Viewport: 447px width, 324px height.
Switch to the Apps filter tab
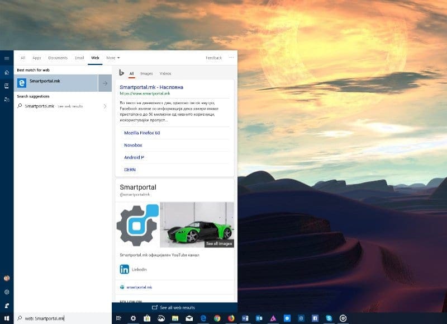[37, 58]
